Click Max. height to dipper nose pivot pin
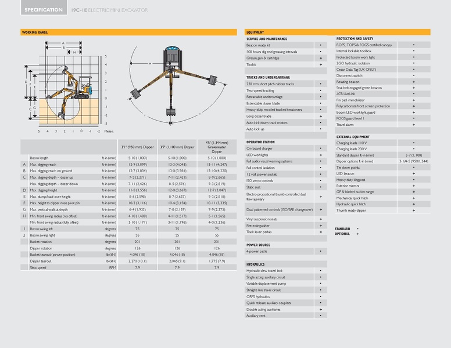Screen dimensions: 451x348 55,203
